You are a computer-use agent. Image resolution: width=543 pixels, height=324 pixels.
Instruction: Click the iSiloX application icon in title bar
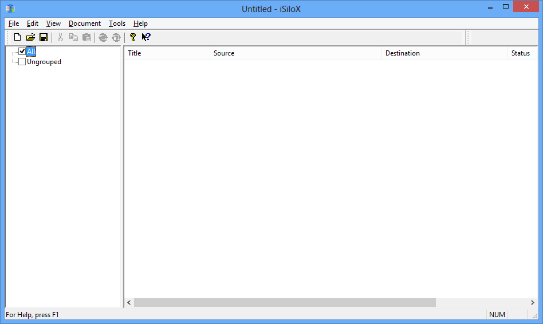pyautogui.click(x=10, y=9)
